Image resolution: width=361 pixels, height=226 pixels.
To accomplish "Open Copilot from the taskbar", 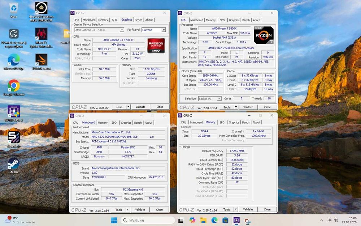I will (x=192, y=220).
